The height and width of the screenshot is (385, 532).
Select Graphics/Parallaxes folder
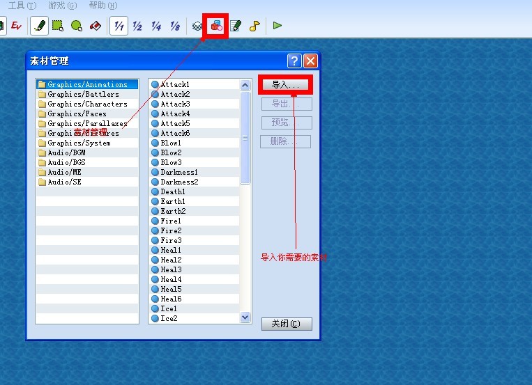(87, 123)
